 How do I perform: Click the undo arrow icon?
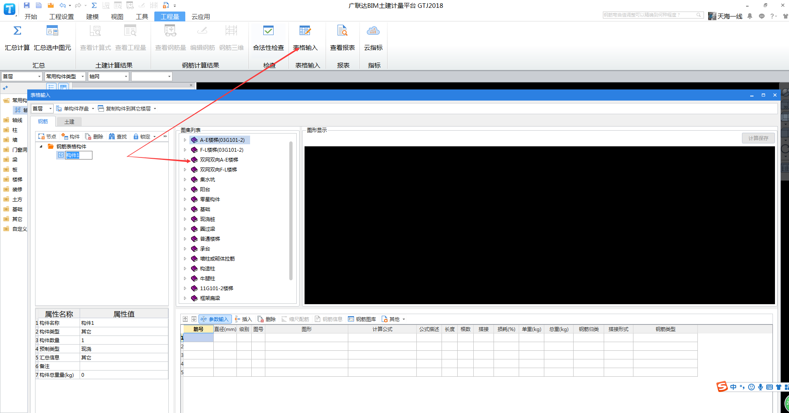(x=62, y=5)
